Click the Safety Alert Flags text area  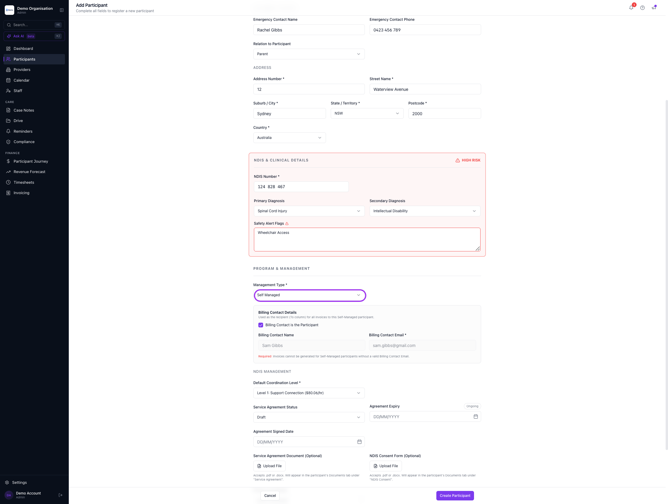coord(367,239)
